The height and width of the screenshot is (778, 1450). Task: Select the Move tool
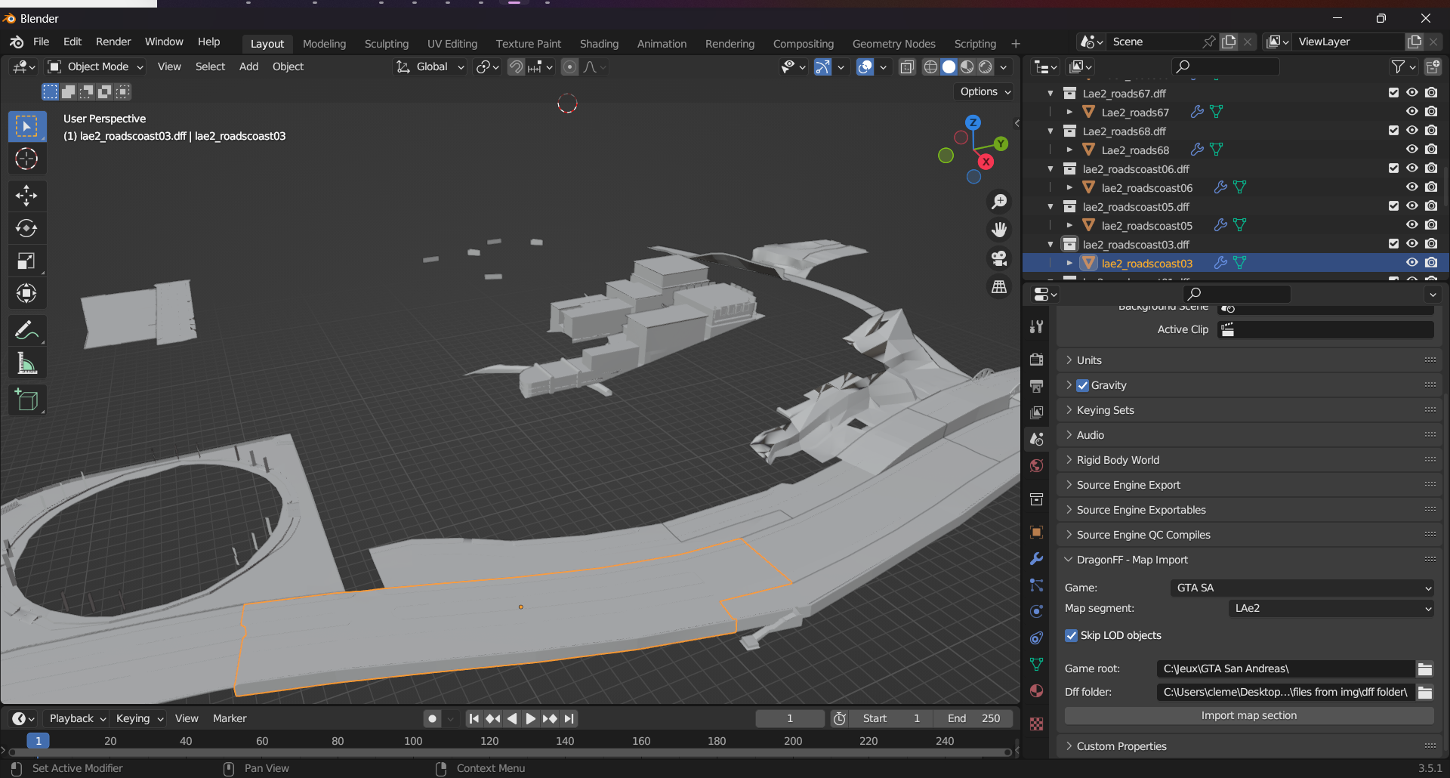26,196
